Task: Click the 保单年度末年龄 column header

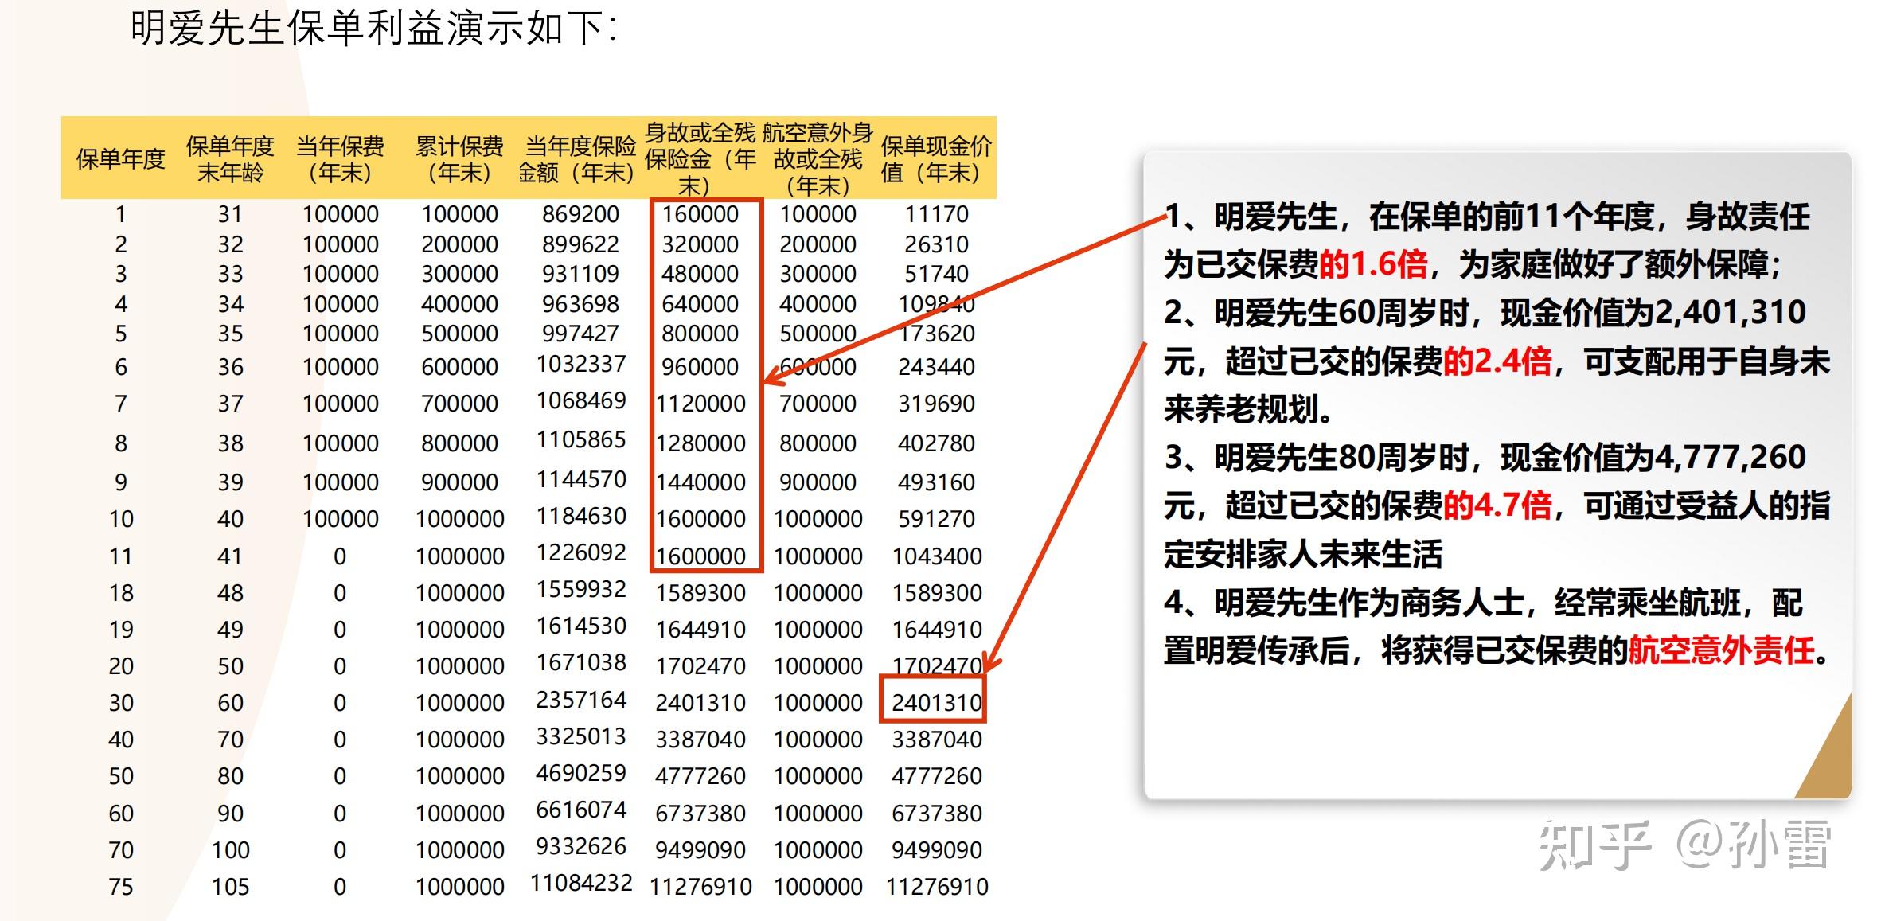Action: [230, 159]
